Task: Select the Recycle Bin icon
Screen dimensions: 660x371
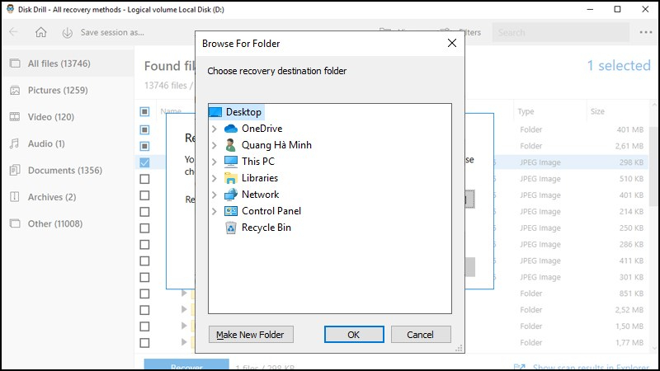Action: 231,228
